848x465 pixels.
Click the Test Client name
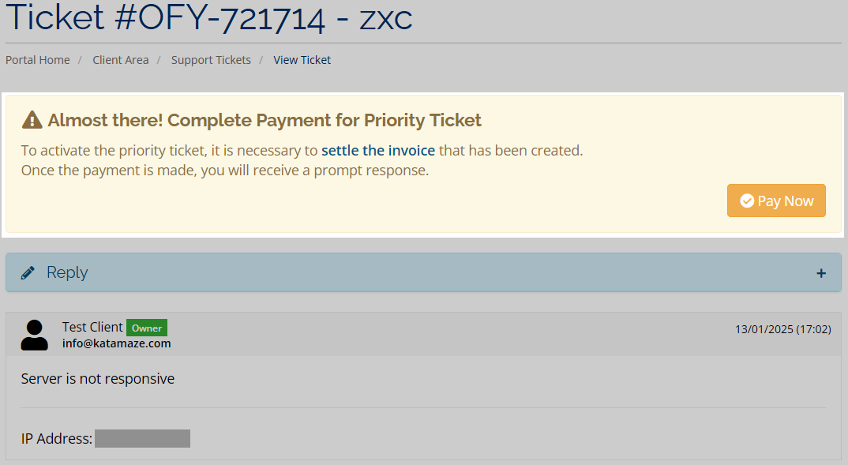click(x=92, y=327)
